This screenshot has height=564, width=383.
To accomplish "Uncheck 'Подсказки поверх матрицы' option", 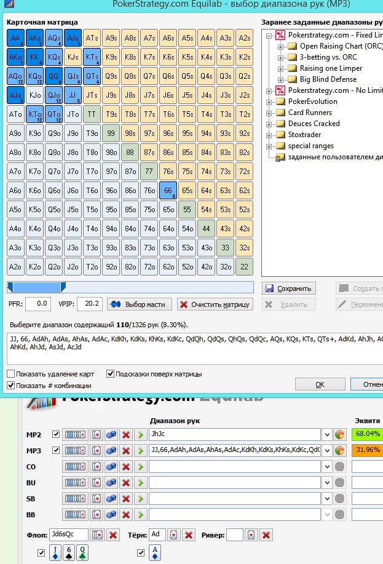I will [x=111, y=374].
